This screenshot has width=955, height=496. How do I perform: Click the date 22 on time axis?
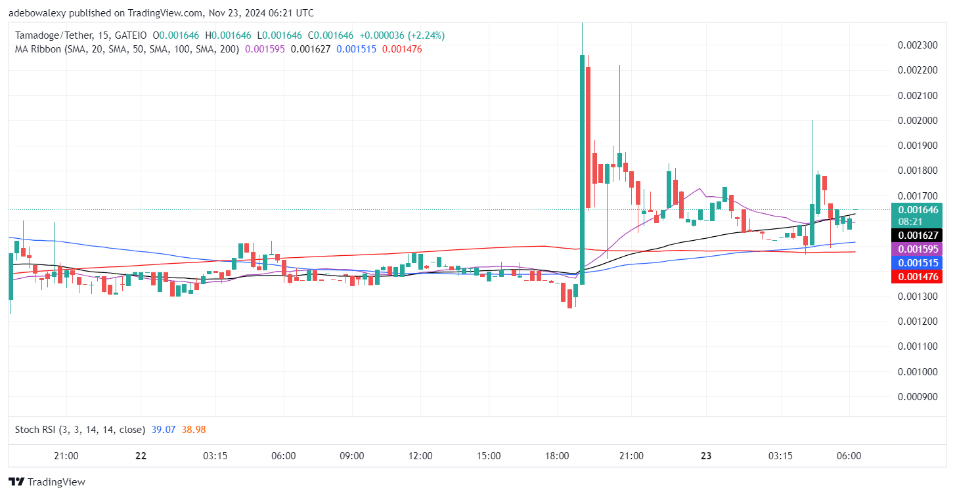point(141,455)
